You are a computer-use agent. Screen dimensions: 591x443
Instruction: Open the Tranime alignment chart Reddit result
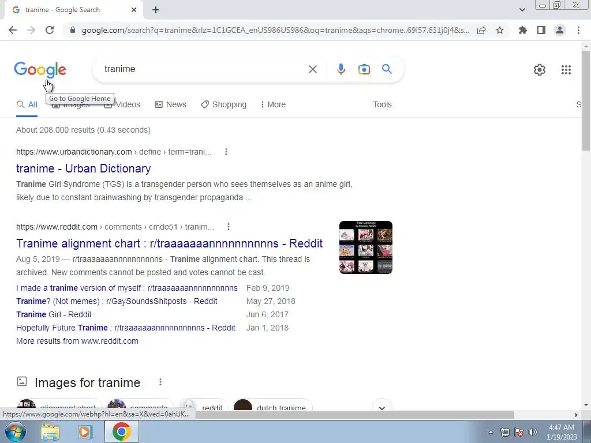coord(169,243)
